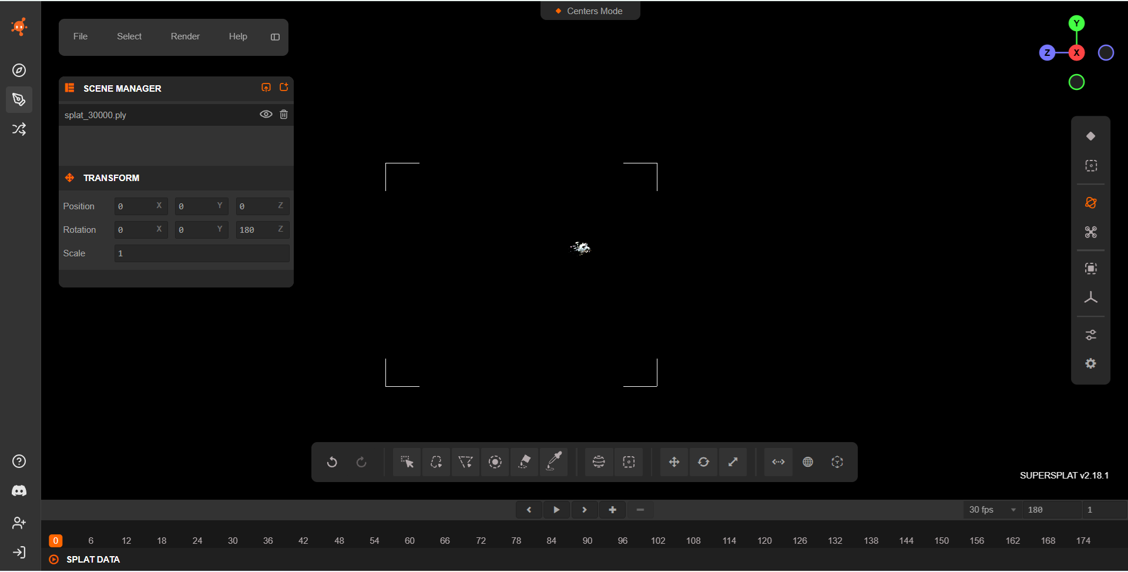Activate the Rotate tool

click(x=703, y=462)
